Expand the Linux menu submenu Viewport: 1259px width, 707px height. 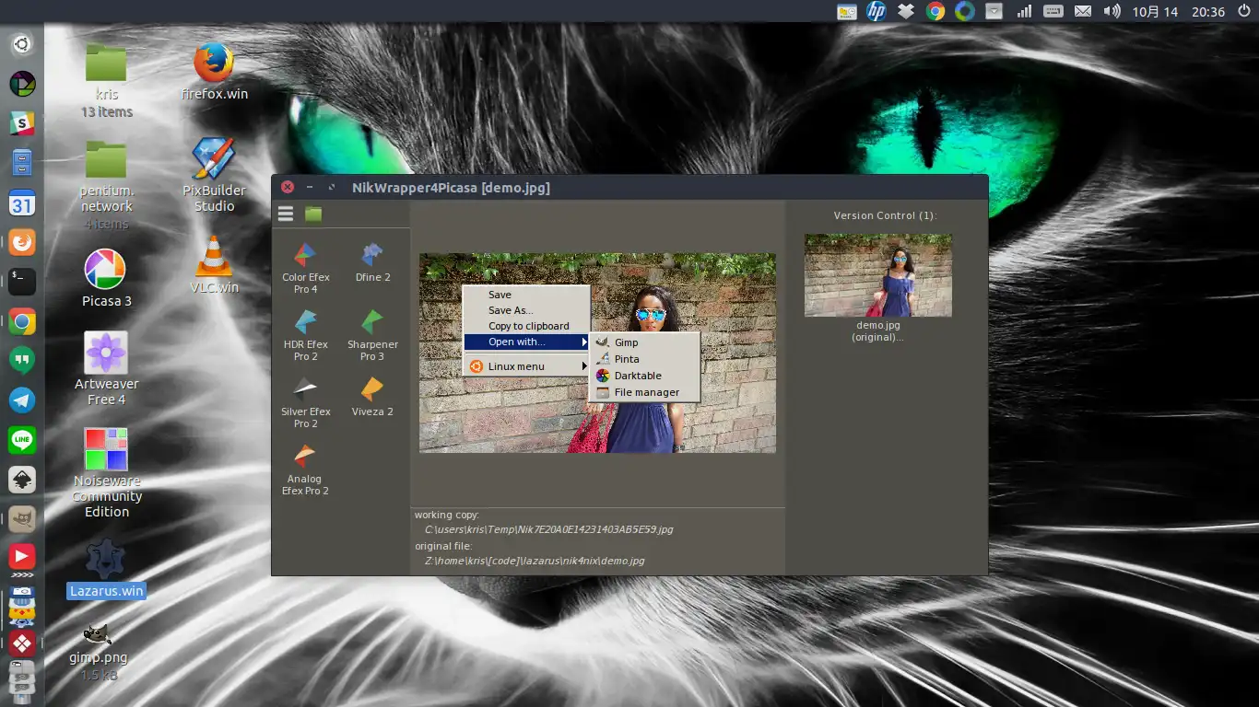(x=526, y=366)
